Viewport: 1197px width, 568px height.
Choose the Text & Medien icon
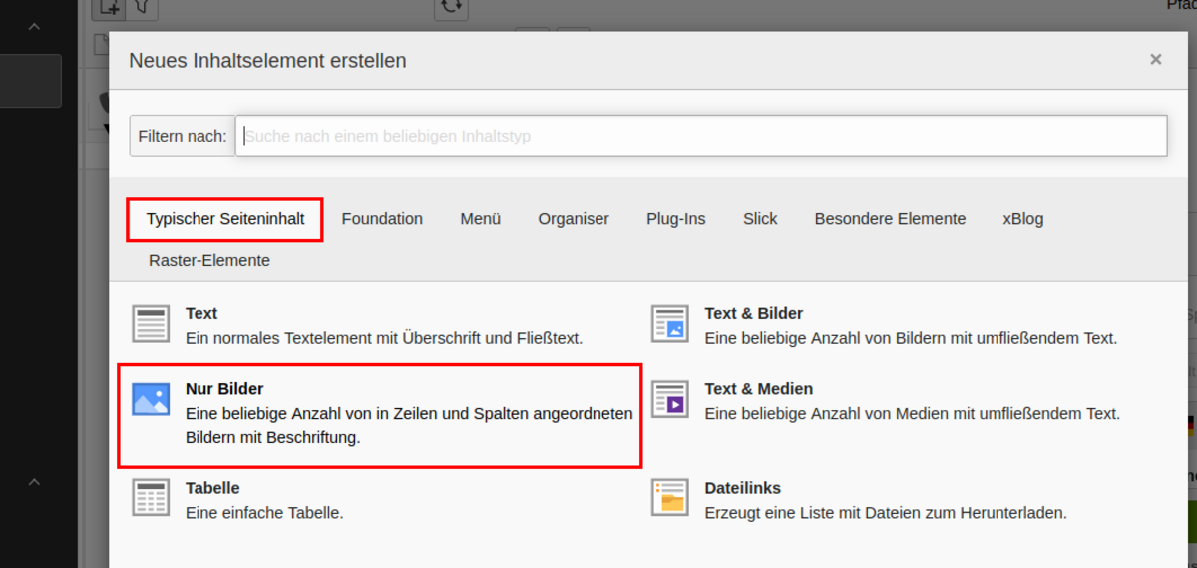point(670,399)
